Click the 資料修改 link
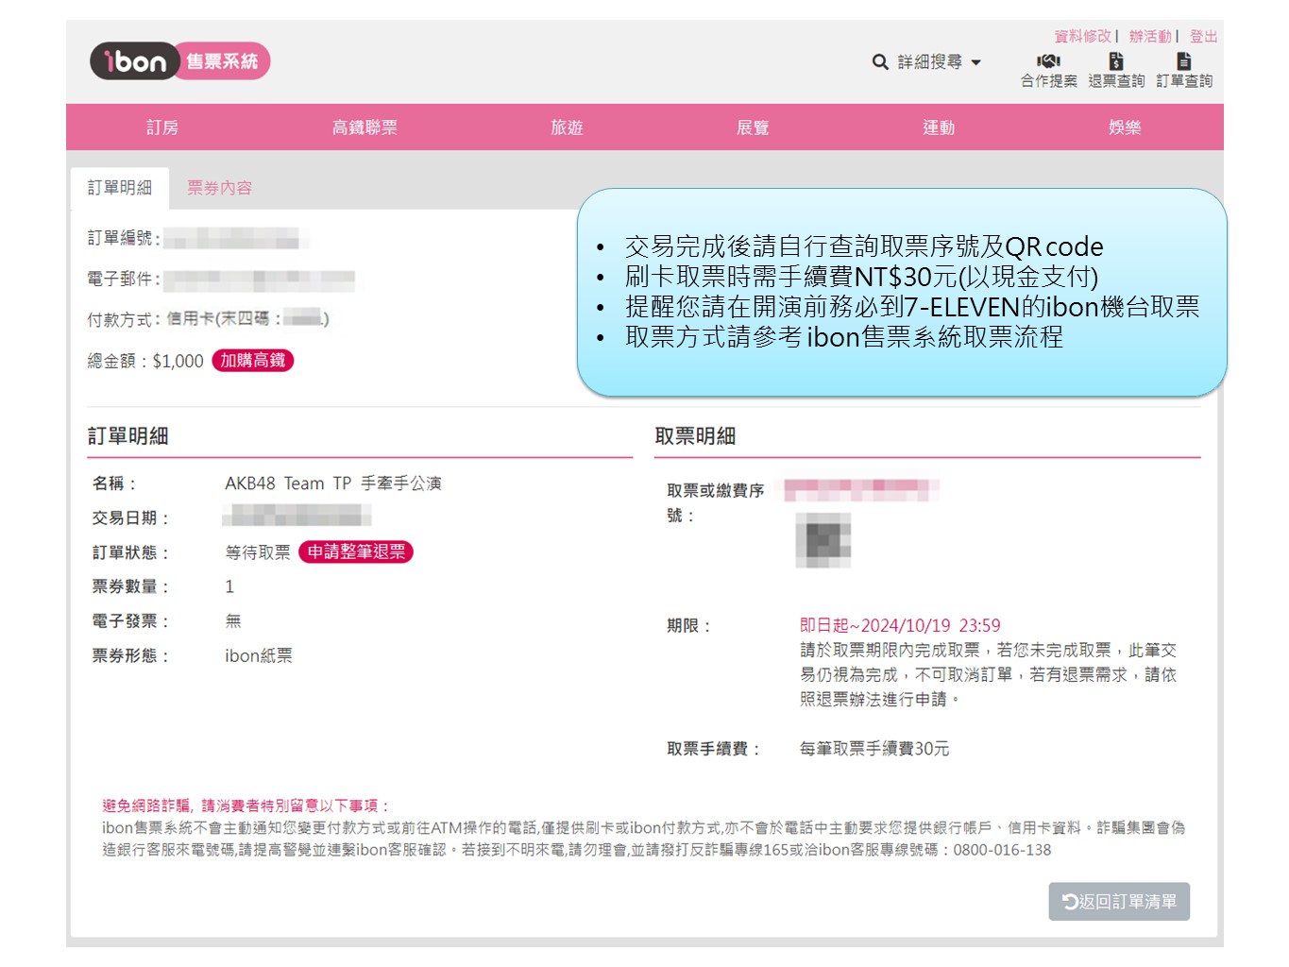Image resolution: width=1289 pixels, height=967 pixels. pos(1082,37)
